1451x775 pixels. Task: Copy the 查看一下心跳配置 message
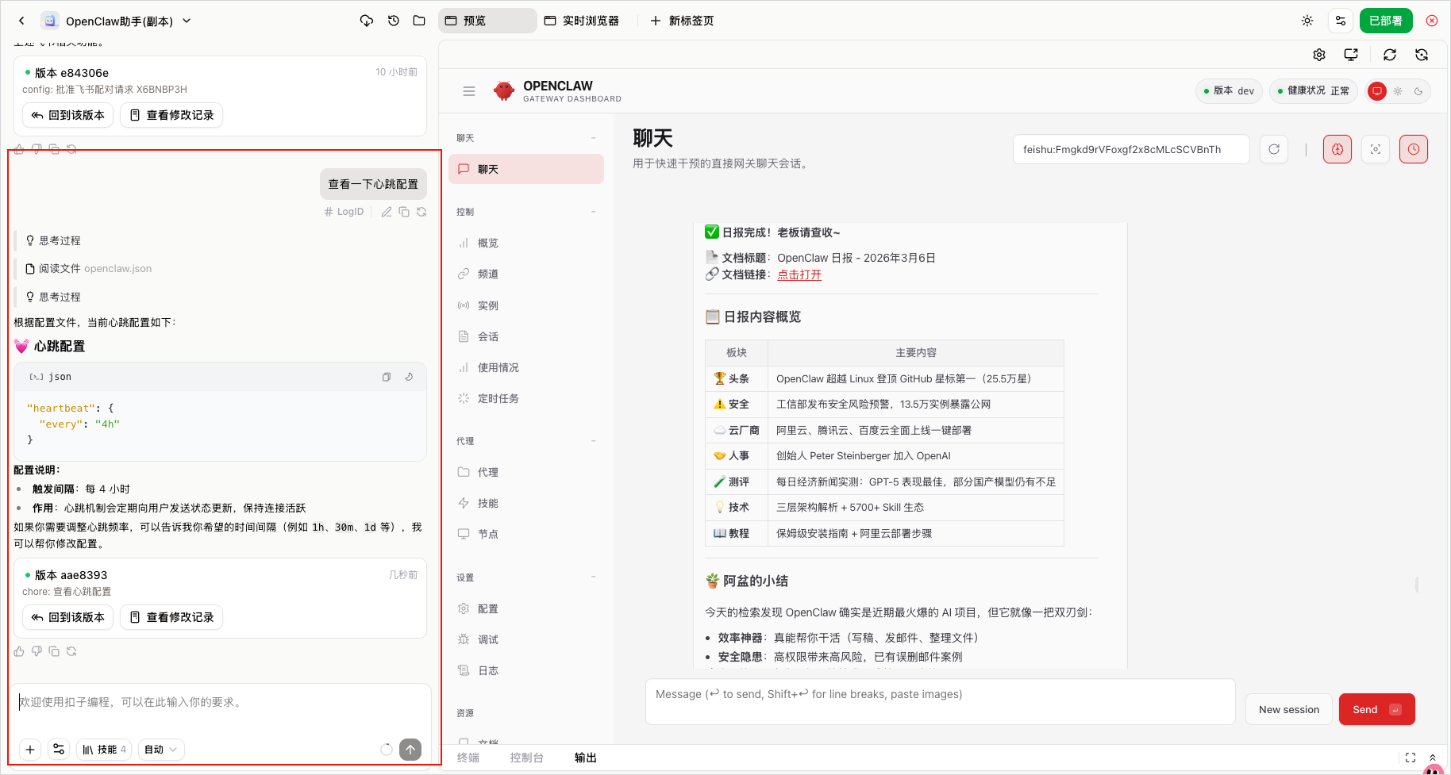[x=404, y=212]
